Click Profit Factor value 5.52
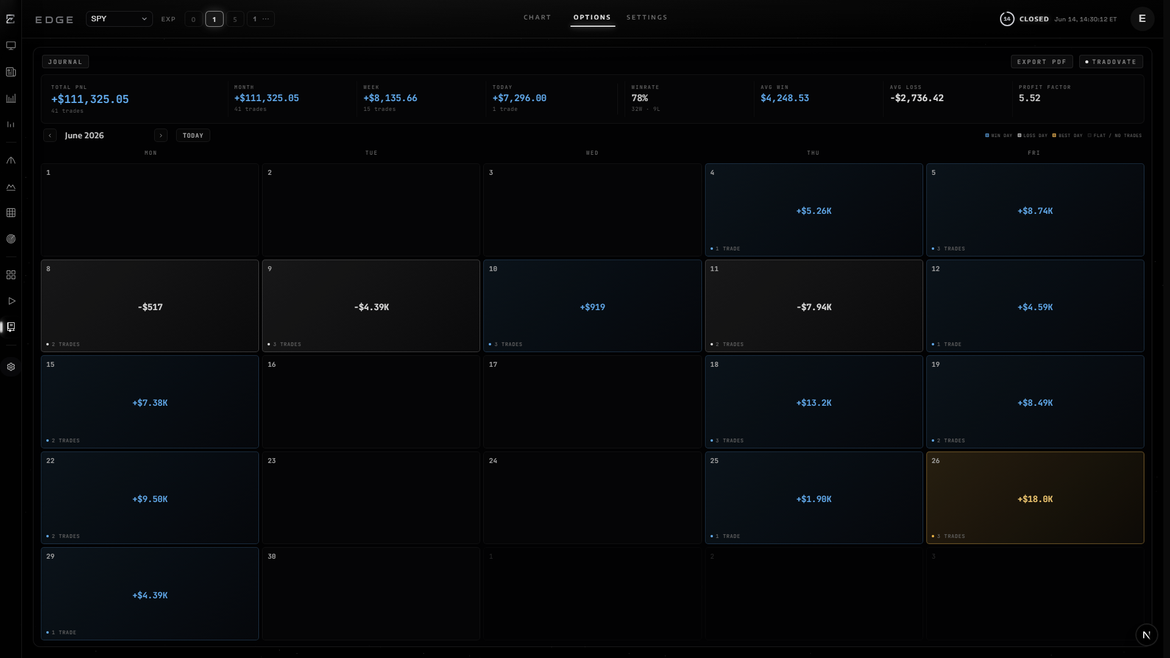Viewport: 1170px width, 658px height. pyautogui.click(x=1030, y=98)
